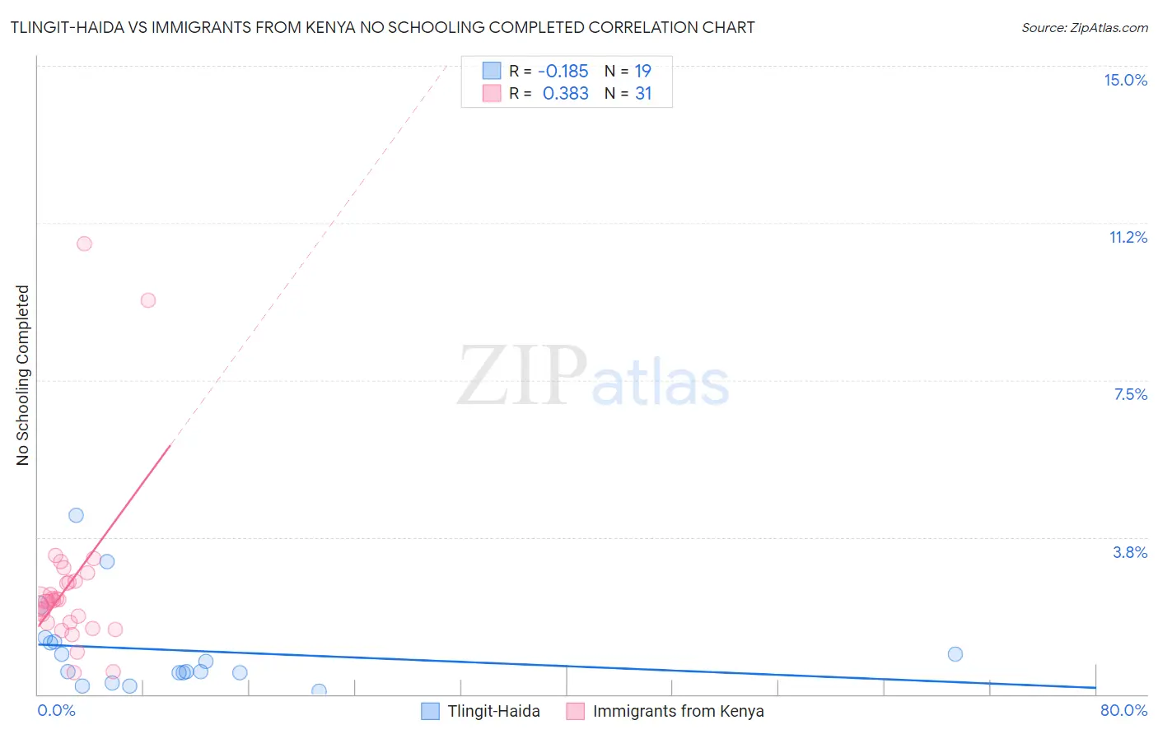Click the 80.0% x-axis label

(1123, 710)
